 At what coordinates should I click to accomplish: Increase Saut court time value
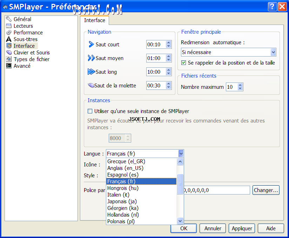(168, 42)
